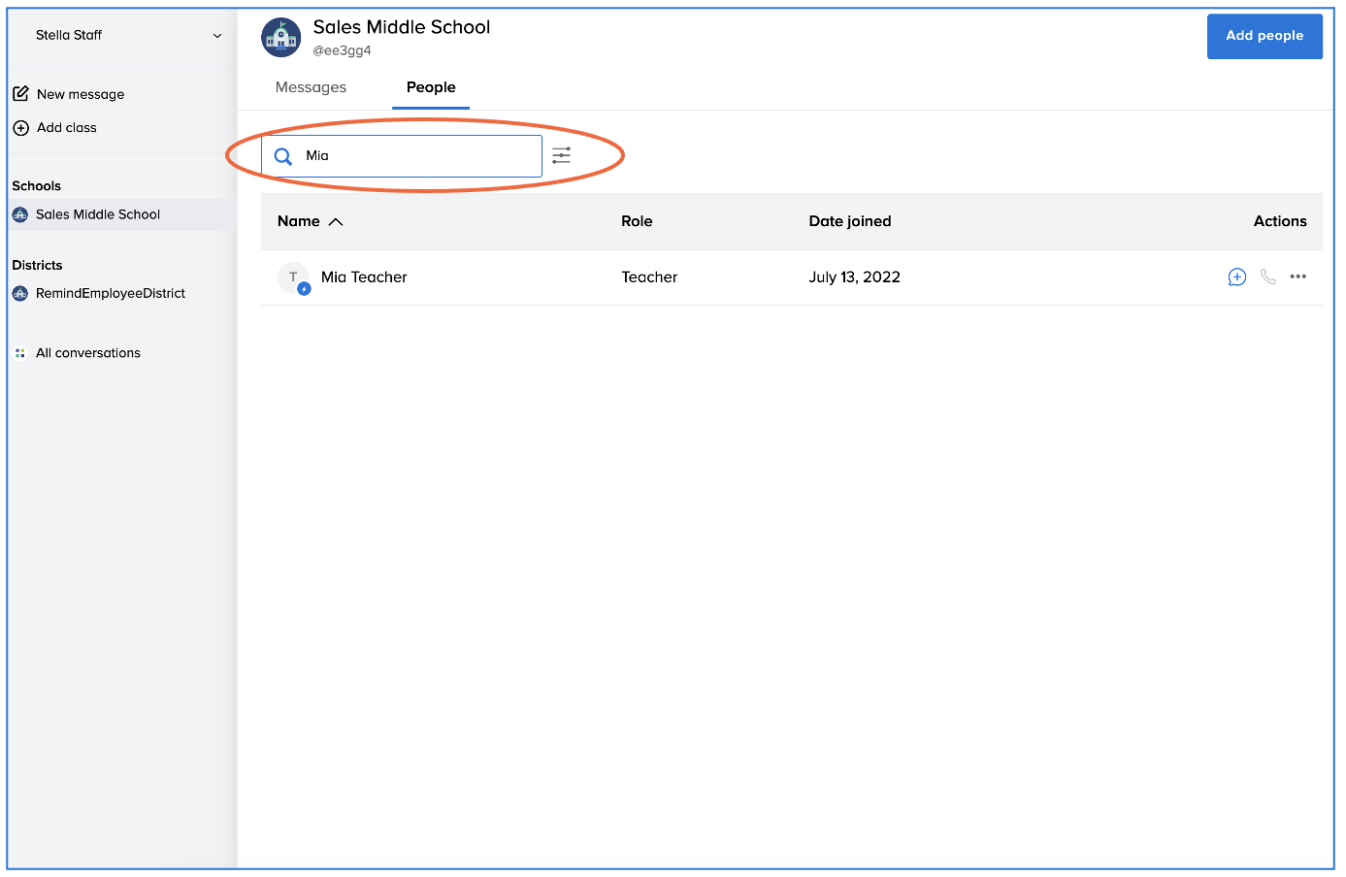The width and height of the screenshot is (1346, 877).
Task: Click the magnifying glass search icon
Action: click(x=283, y=156)
